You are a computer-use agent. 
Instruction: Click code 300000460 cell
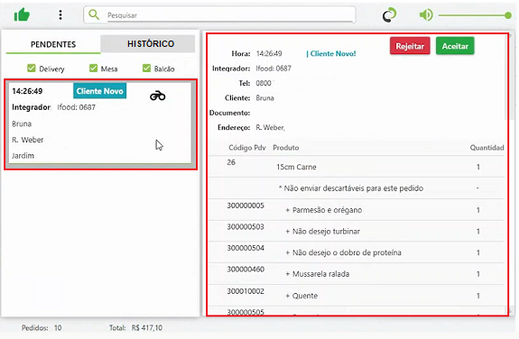click(x=246, y=270)
